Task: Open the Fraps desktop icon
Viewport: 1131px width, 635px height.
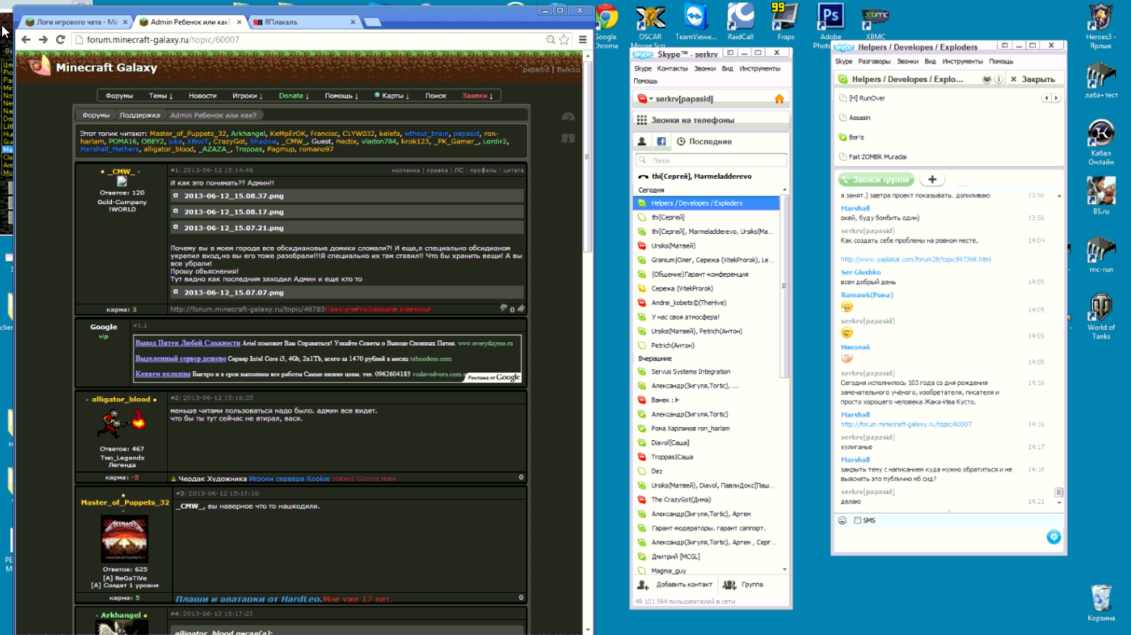Action: pos(785,22)
